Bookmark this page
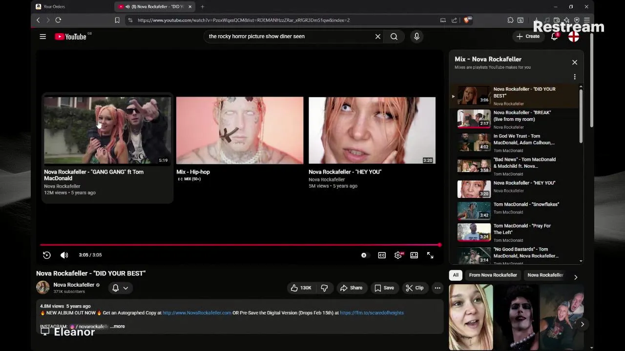The image size is (625, 351). click(117, 20)
